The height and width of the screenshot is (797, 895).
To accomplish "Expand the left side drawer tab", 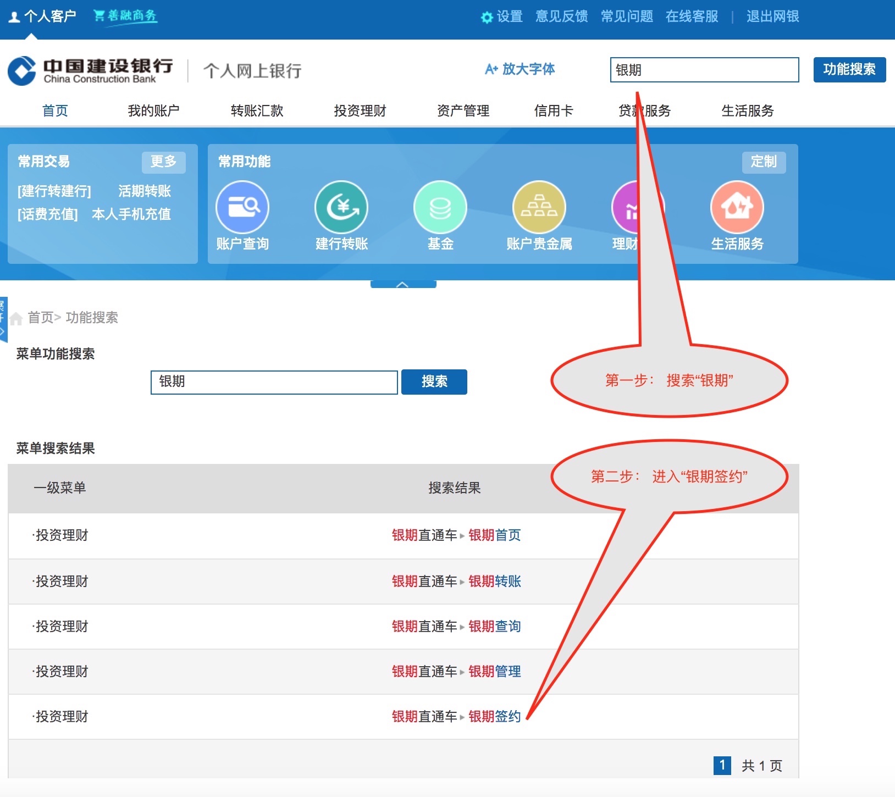I will [3, 319].
